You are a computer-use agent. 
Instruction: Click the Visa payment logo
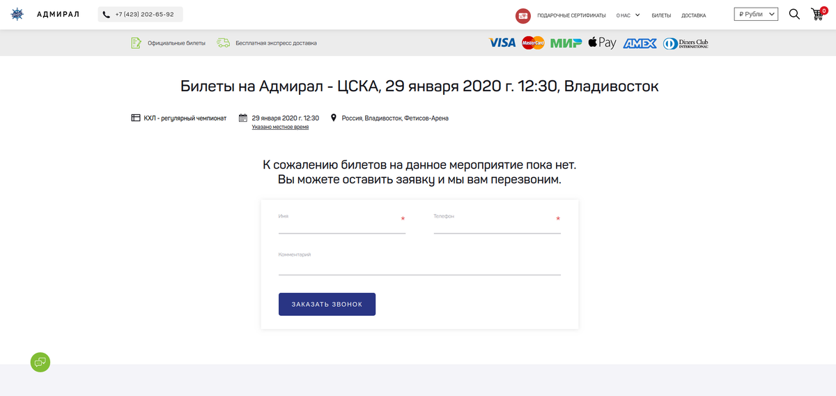pyautogui.click(x=502, y=43)
